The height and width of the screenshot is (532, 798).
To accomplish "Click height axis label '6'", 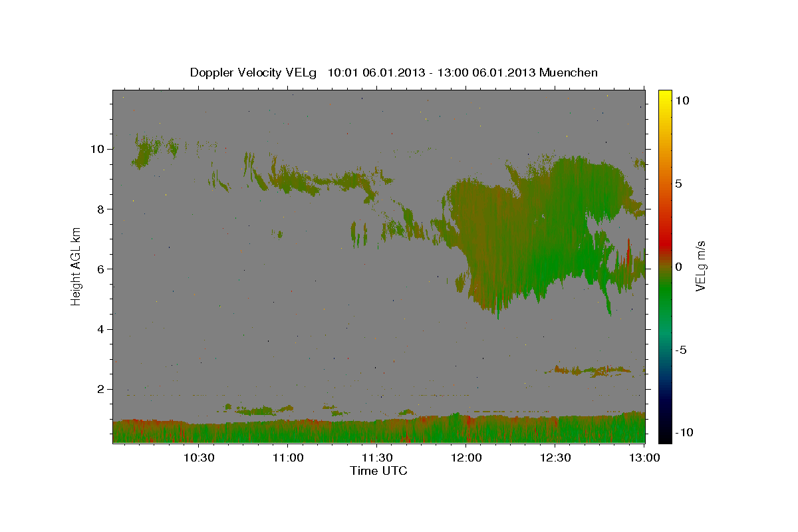I will tap(102, 269).
